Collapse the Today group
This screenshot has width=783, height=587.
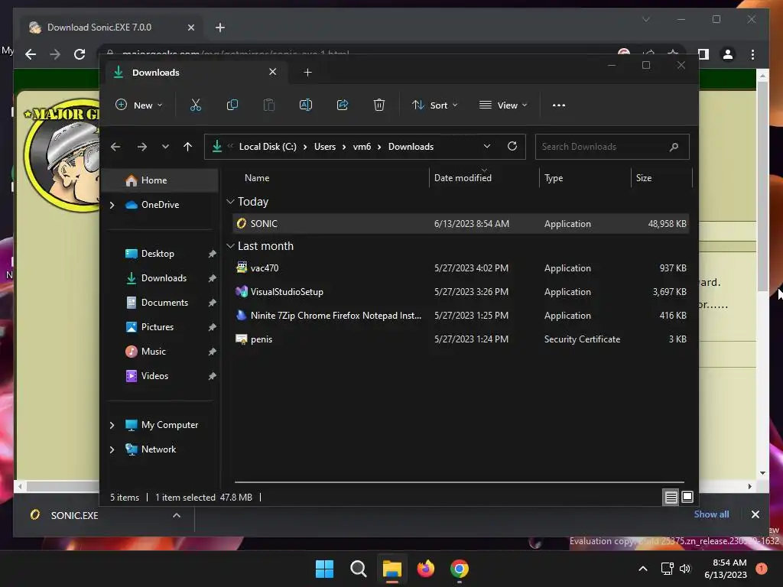230,202
